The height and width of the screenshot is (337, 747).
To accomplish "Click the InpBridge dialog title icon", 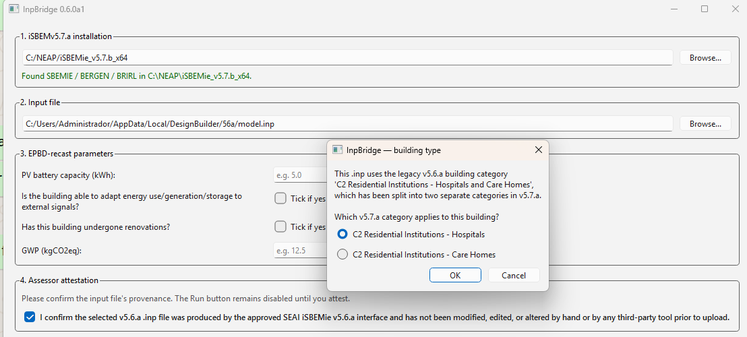I will click(337, 150).
